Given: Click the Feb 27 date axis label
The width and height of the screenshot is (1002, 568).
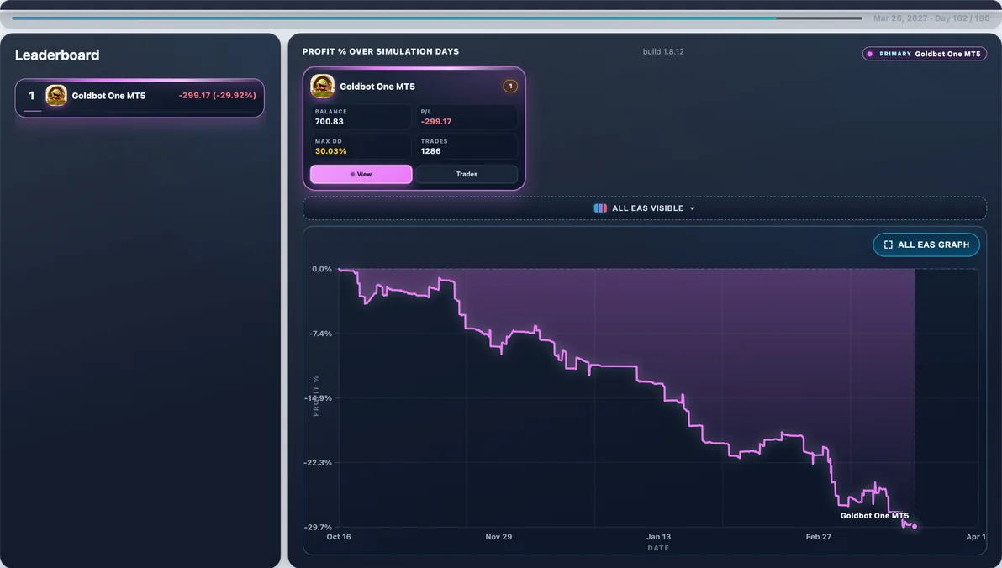Looking at the screenshot, I should 818,537.
